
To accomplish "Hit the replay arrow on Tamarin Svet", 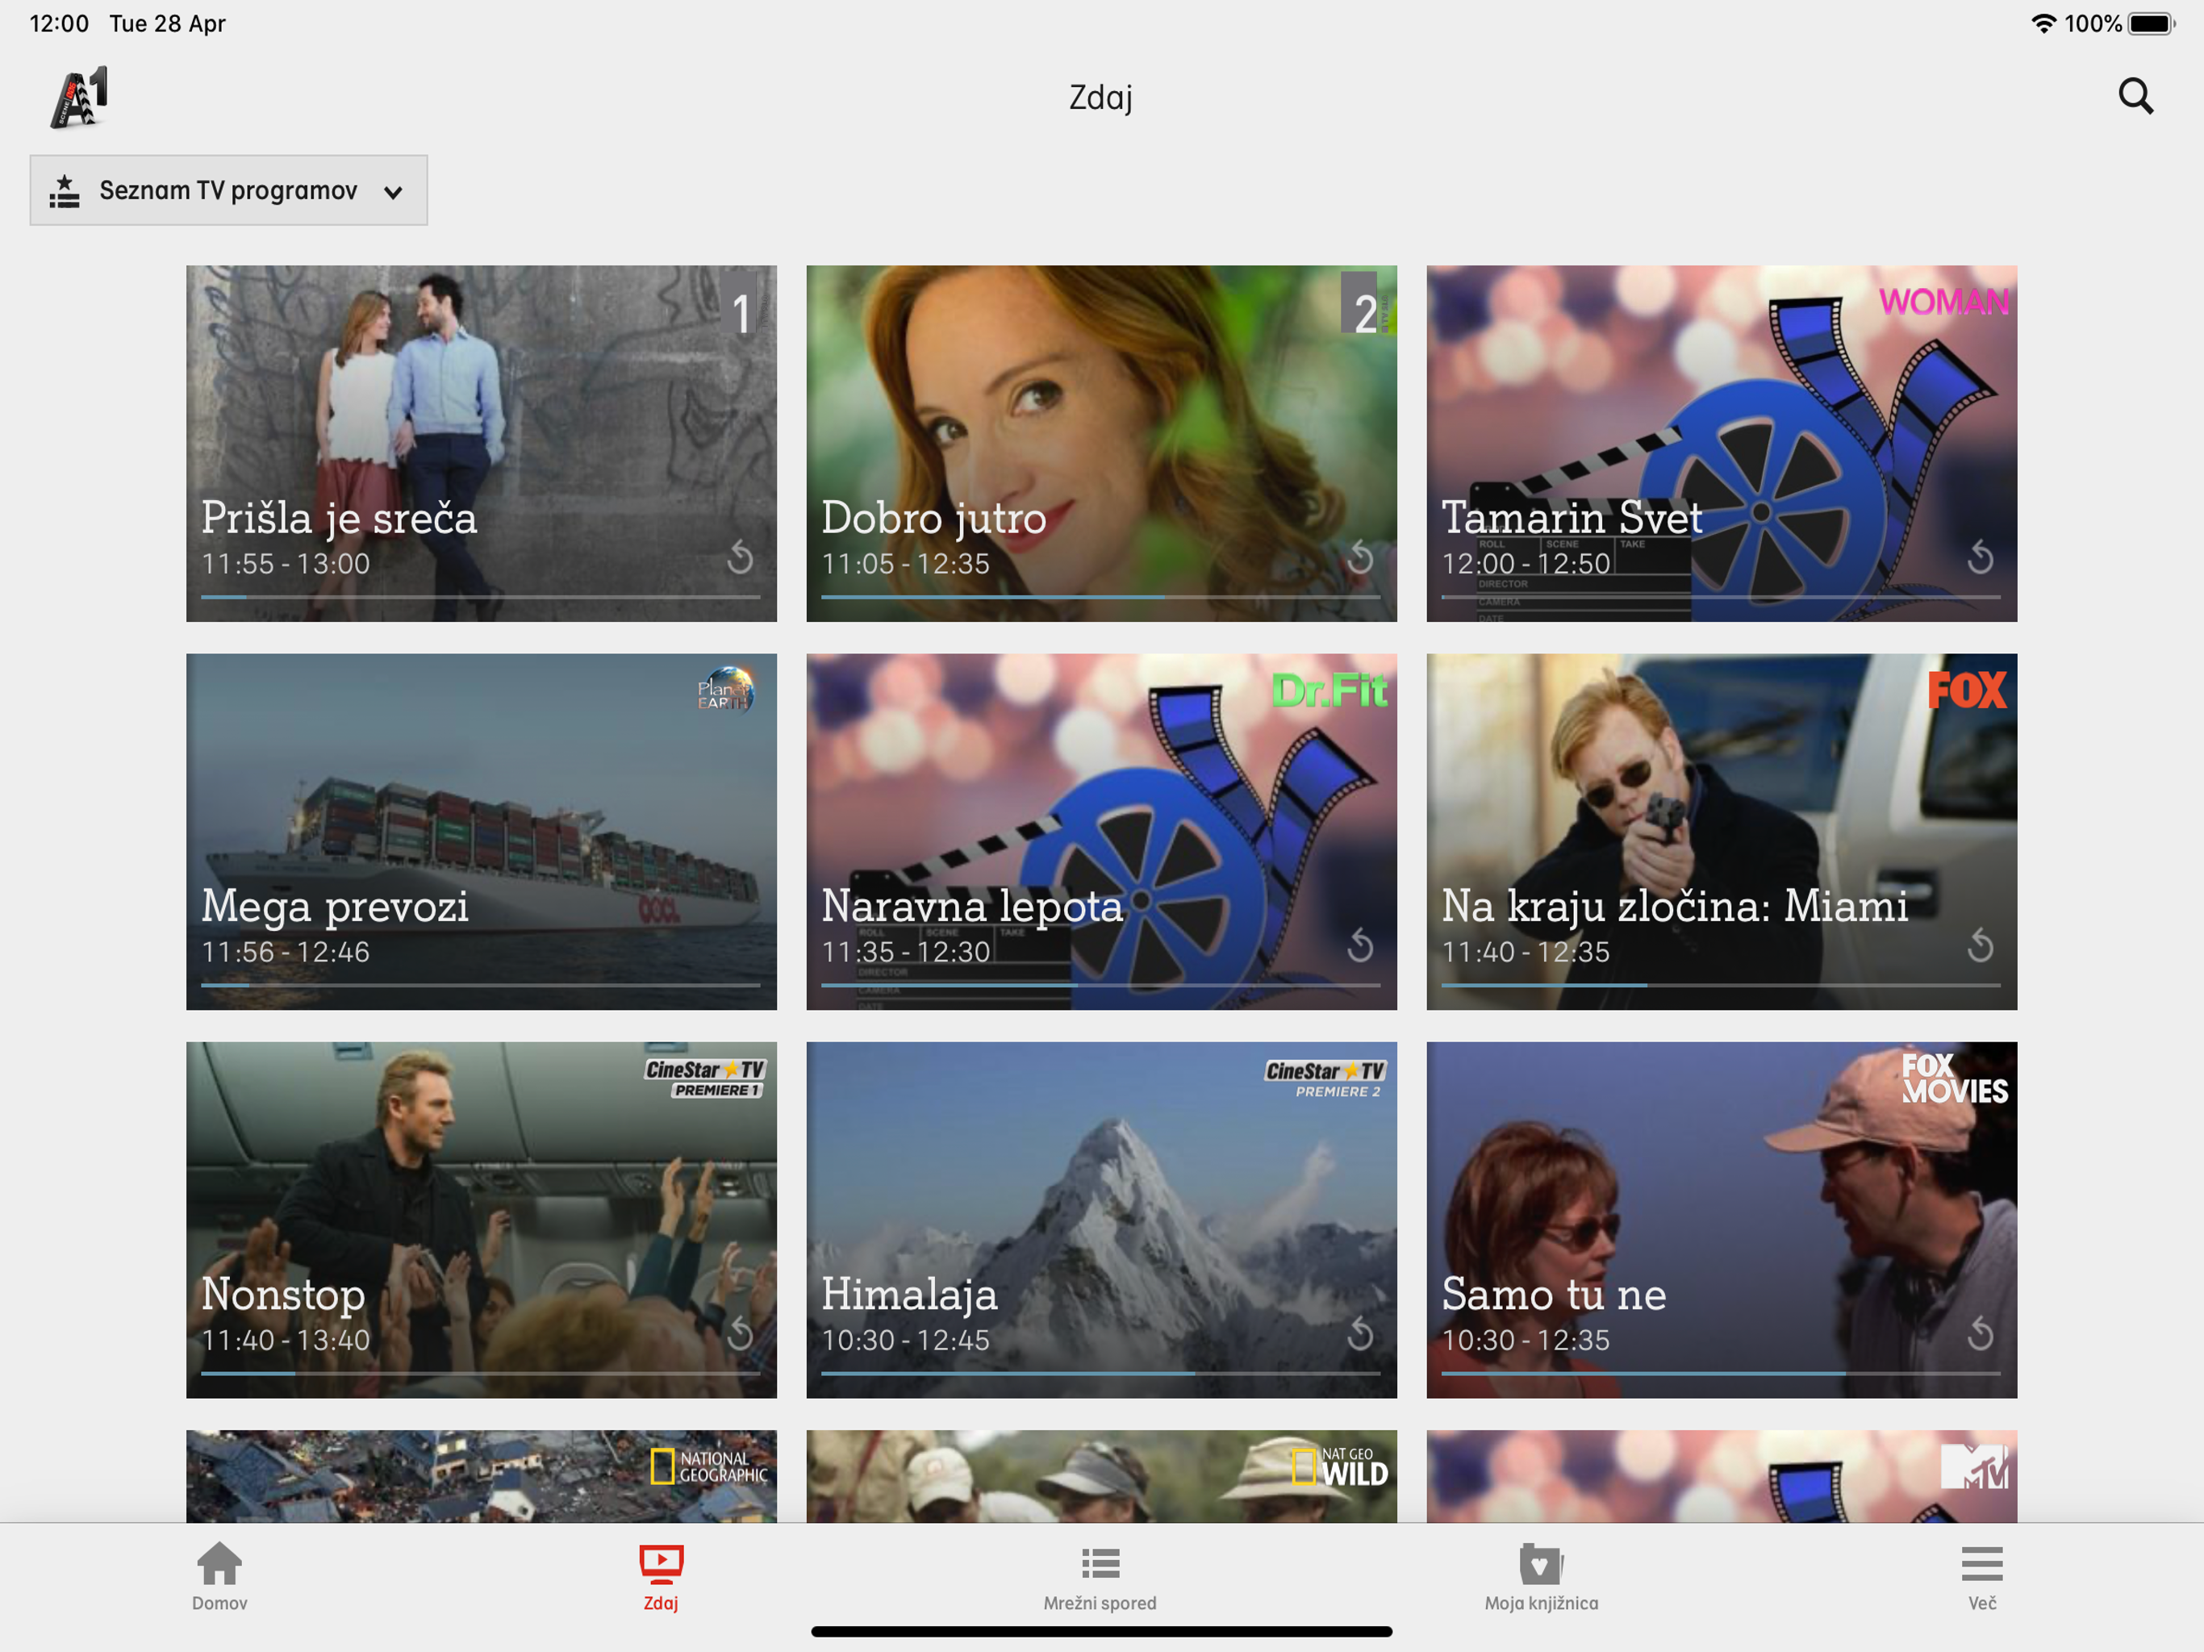I will [1981, 557].
